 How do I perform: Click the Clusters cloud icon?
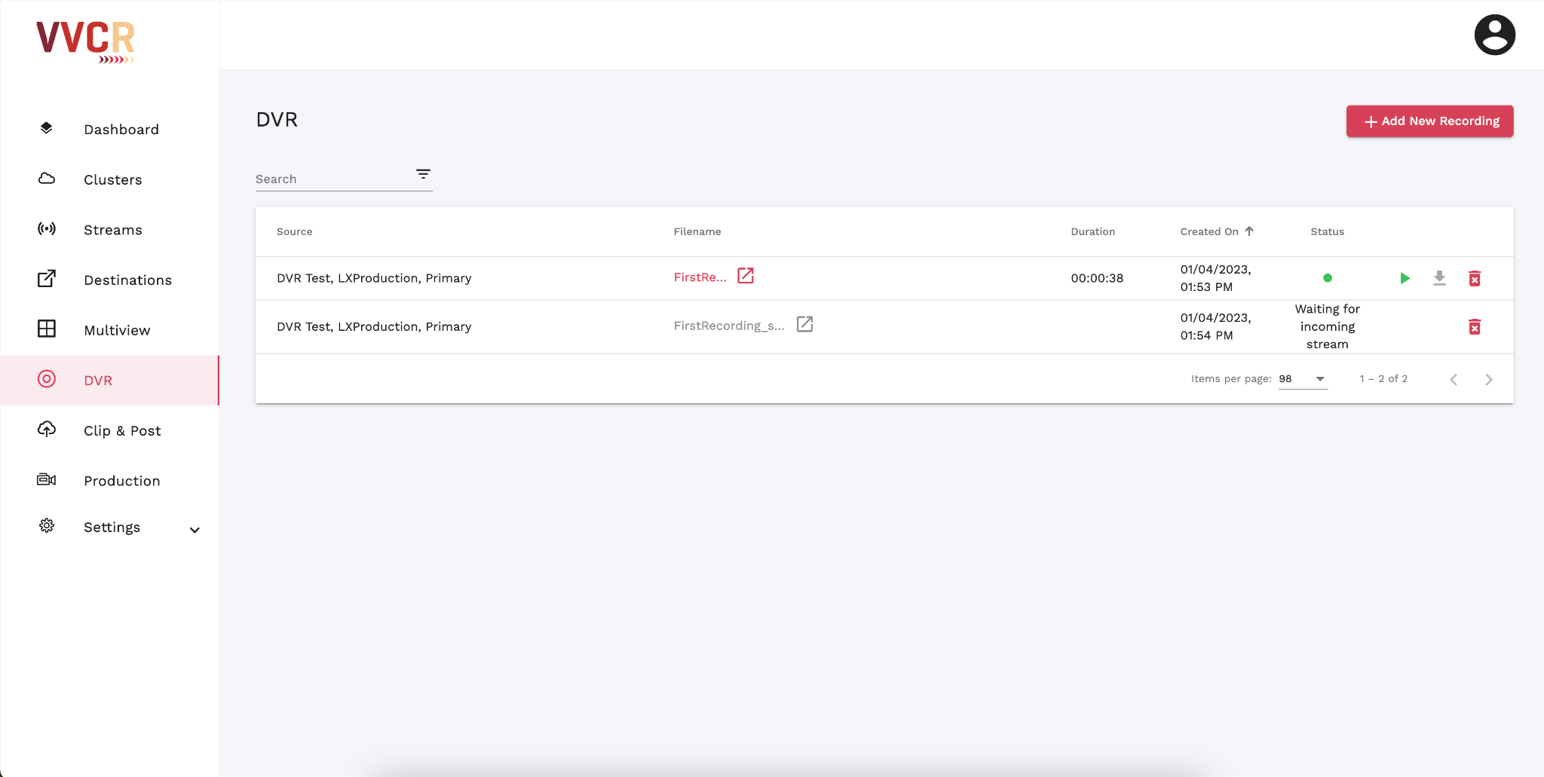pos(47,179)
